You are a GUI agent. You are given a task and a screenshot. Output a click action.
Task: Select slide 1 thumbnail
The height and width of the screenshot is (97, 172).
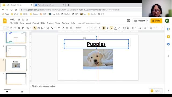[16, 37]
